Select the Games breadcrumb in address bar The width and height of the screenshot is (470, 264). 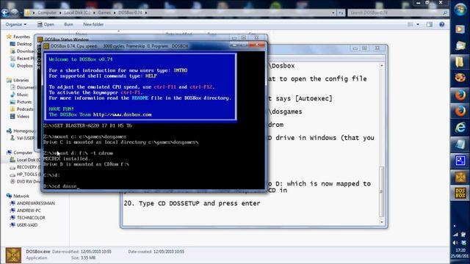tap(104, 12)
